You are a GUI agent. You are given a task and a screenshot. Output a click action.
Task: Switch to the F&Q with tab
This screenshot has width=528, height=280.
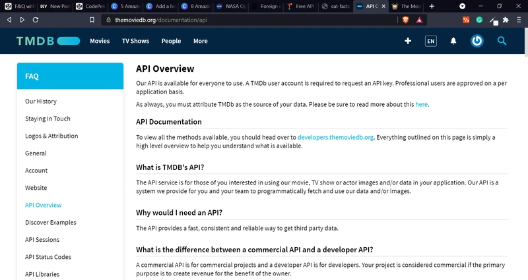click(x=20, y=6)
